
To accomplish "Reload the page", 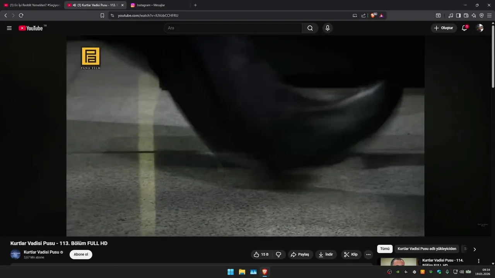I will 21,15.
